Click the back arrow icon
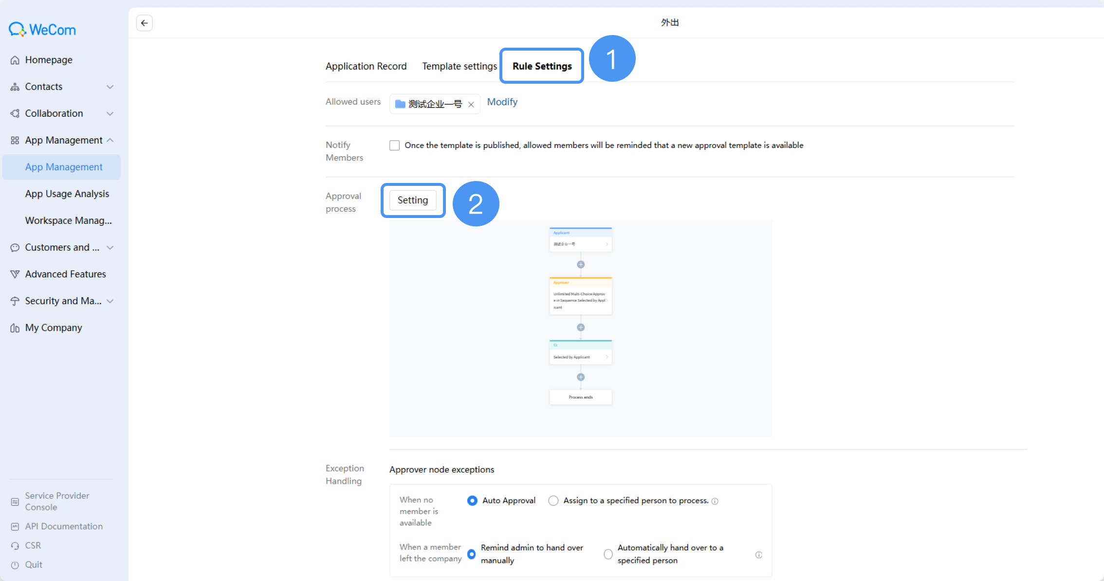Screen dimensions: 1104x581 (x=145, y=23)
